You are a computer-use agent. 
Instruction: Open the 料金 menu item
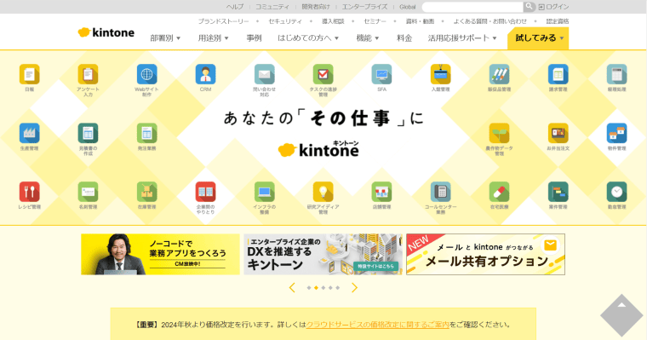[404, 38]
